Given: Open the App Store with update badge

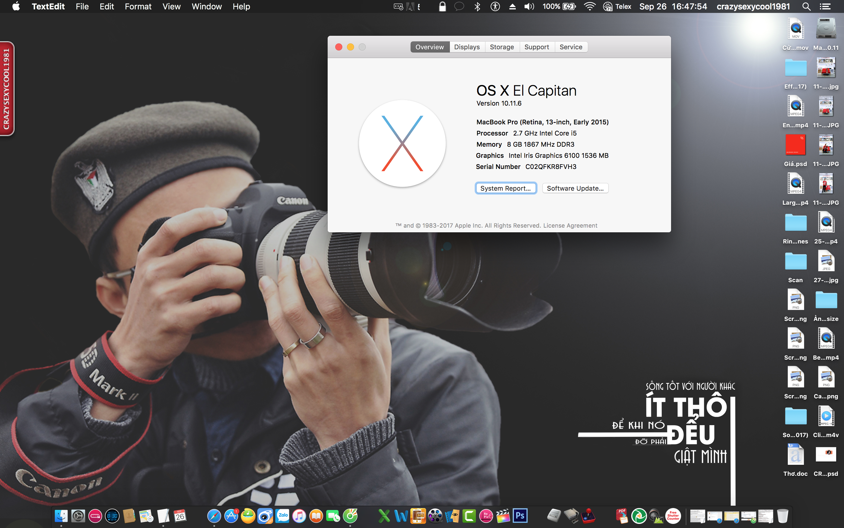Looking at the screenshot, I should pyautogui.click(x=231, y=515).
